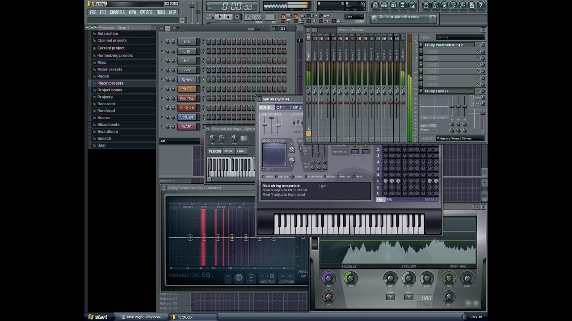
Task: Click the Insert 5 fader in the mixer
Action: click(340, 103)
